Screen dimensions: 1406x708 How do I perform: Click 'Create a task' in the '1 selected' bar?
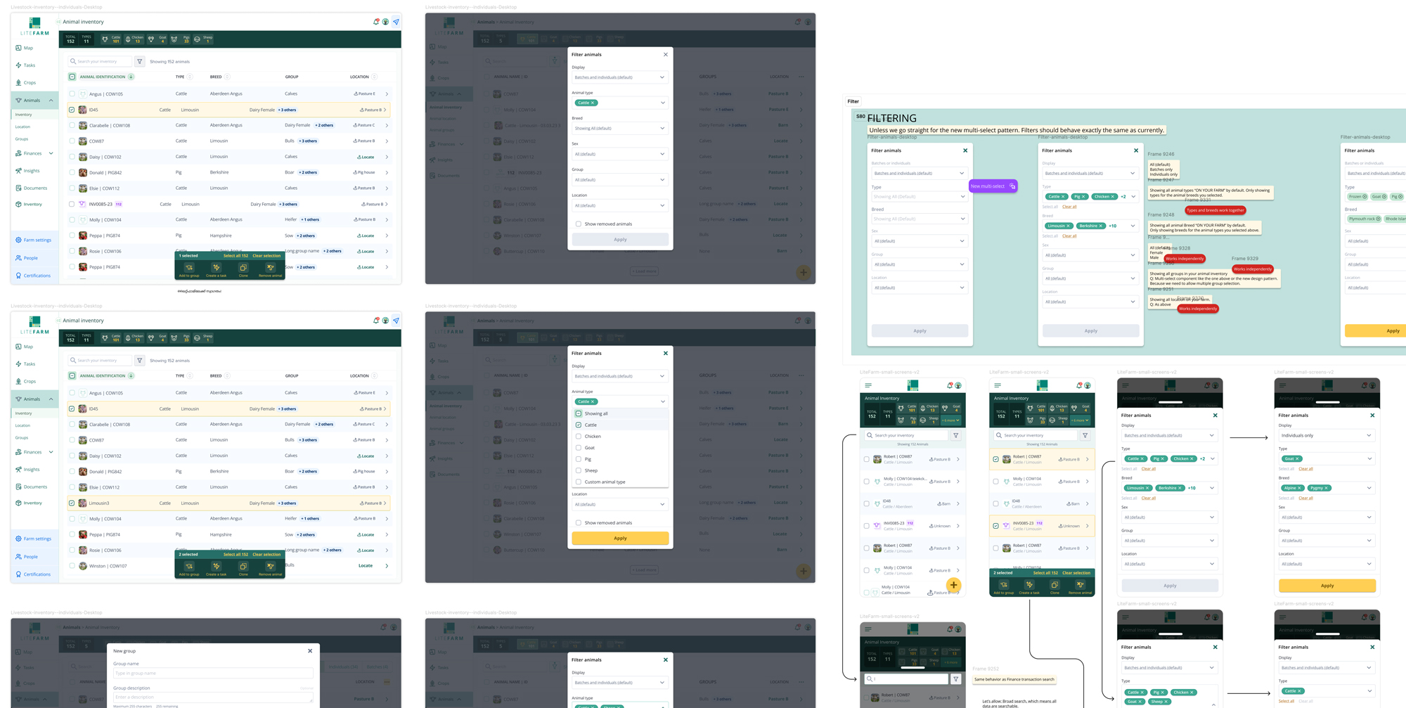point(216,270)
